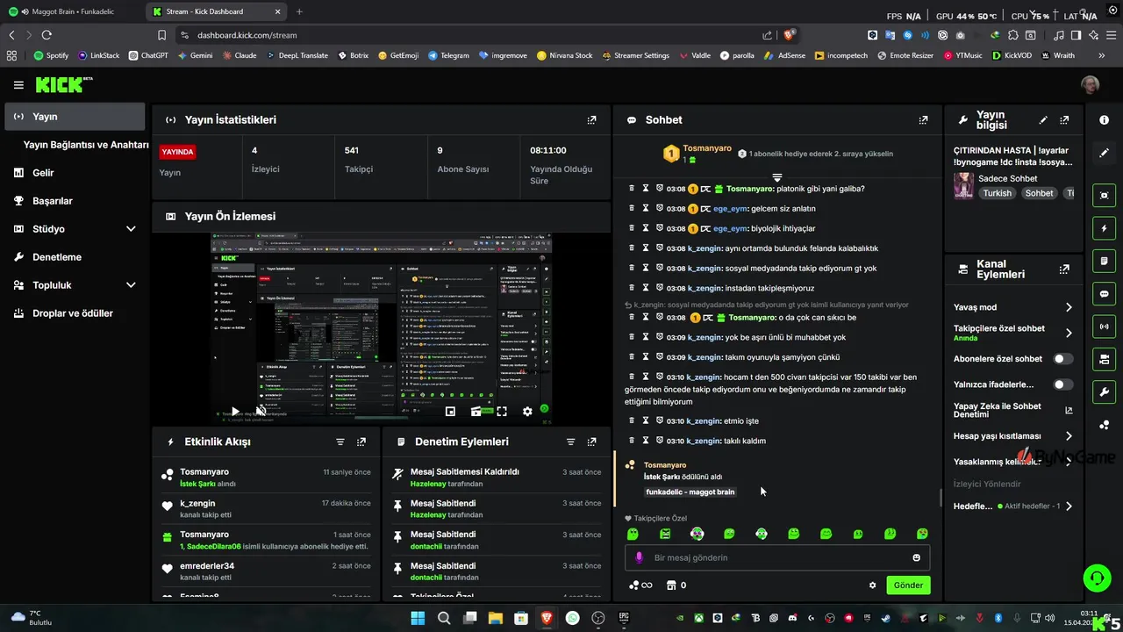1123x632 pixels.
Task: Make the stream preview fullscreen
Action: tap(502, 411)
